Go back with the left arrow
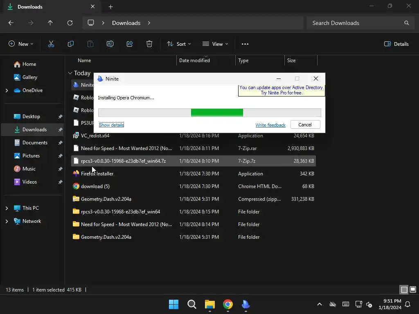 tap(11, 23)
